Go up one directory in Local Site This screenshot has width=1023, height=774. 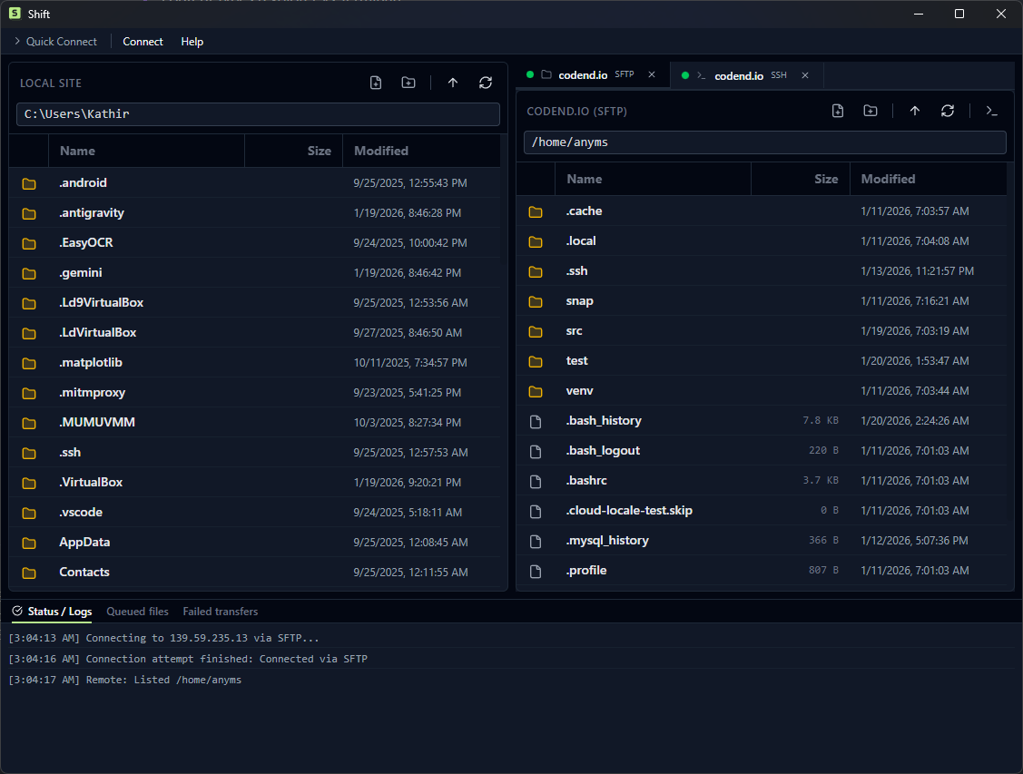pyautogui.click(x=452, y=83)
